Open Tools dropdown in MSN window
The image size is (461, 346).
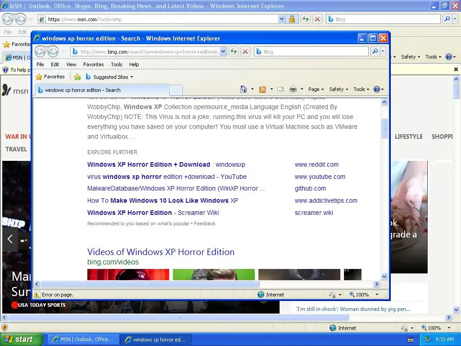tap(434, 57)
